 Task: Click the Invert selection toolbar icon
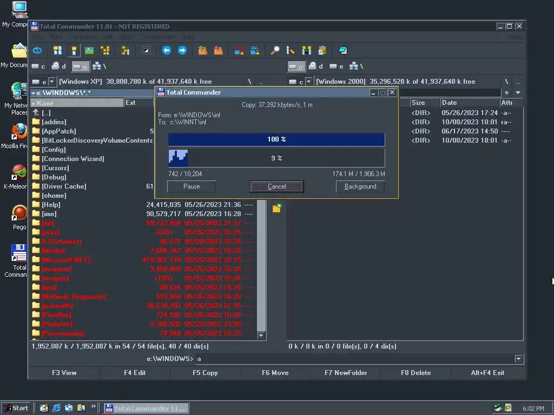pyautogui.click(x=146, y=50)
